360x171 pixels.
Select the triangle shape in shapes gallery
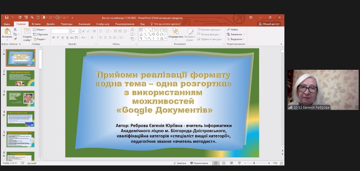(x=141, y=34)
